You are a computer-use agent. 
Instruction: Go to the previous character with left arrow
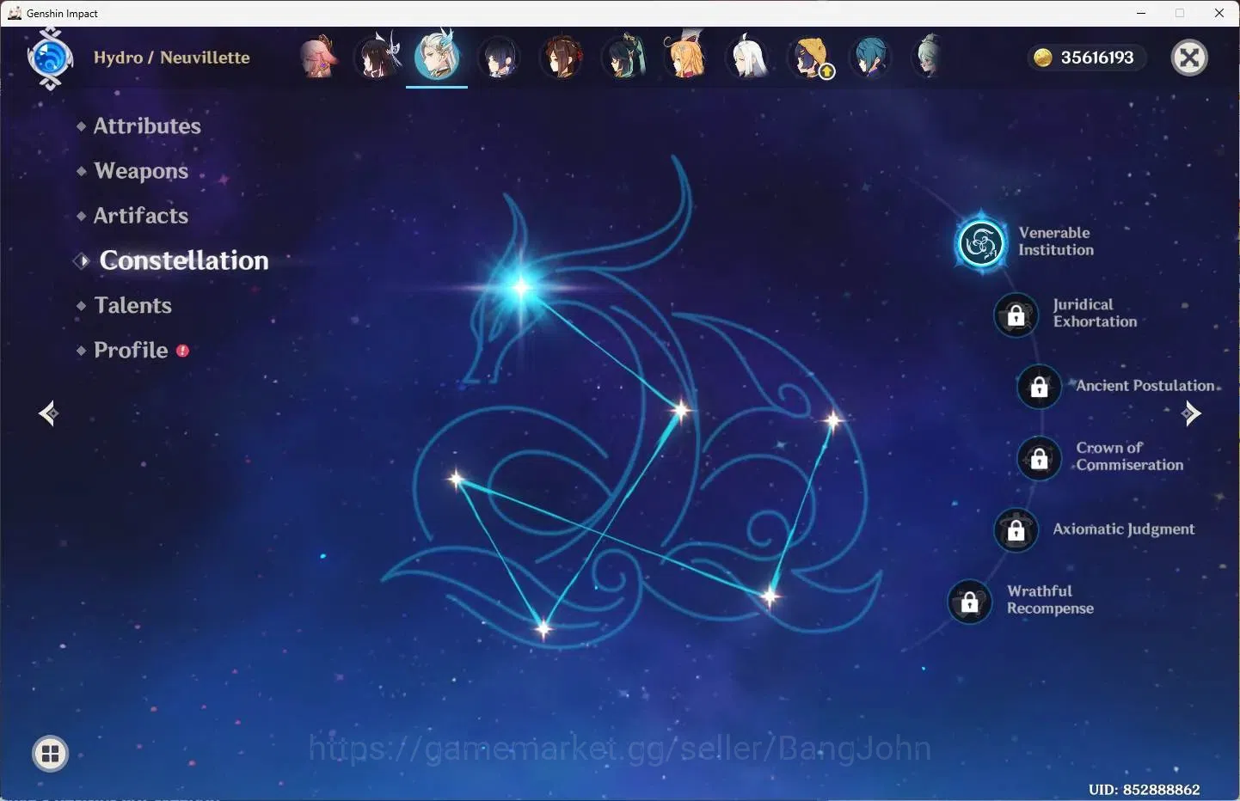pos(48,413)
